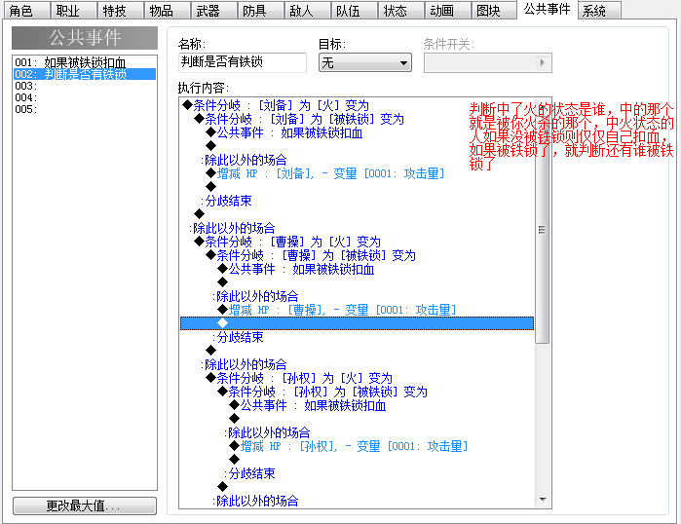Select empty common event 003

(x=85, y=86)
